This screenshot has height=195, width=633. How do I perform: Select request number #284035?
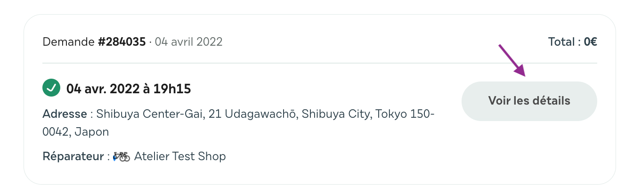(x=122, y=42)
